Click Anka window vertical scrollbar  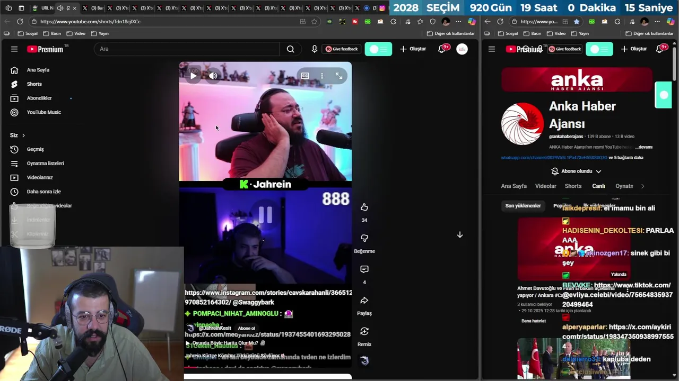click(x=675, y=63)
